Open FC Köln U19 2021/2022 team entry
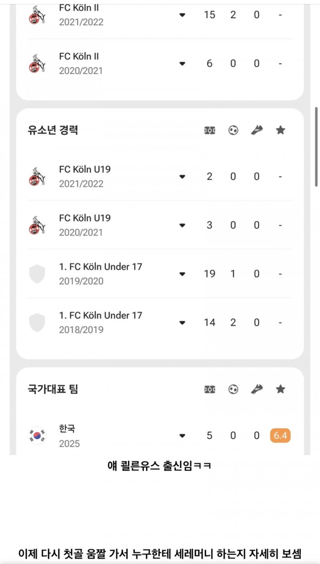Viewport: 320px width, 564px height. pos(85,176)
